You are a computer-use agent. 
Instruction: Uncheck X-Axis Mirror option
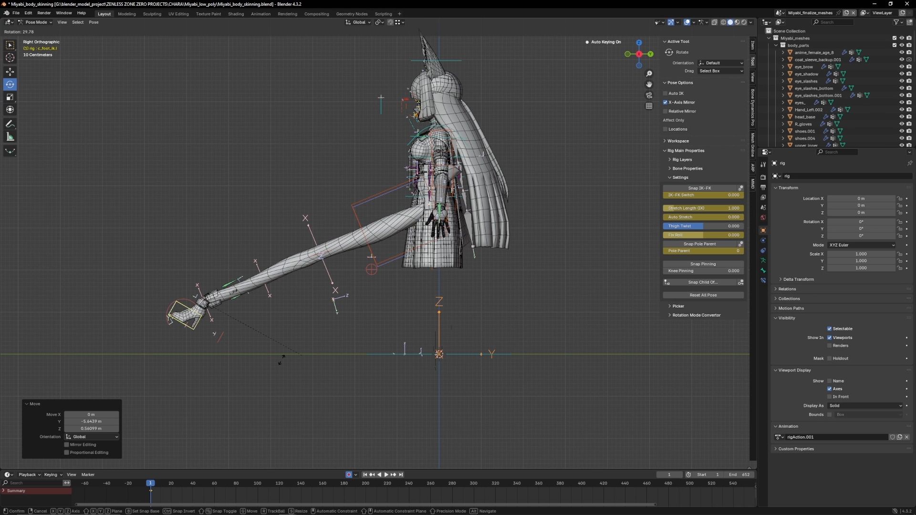pos(665,103)
